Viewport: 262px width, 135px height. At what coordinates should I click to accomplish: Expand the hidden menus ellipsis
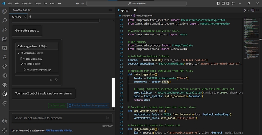[x=59, y=3]
